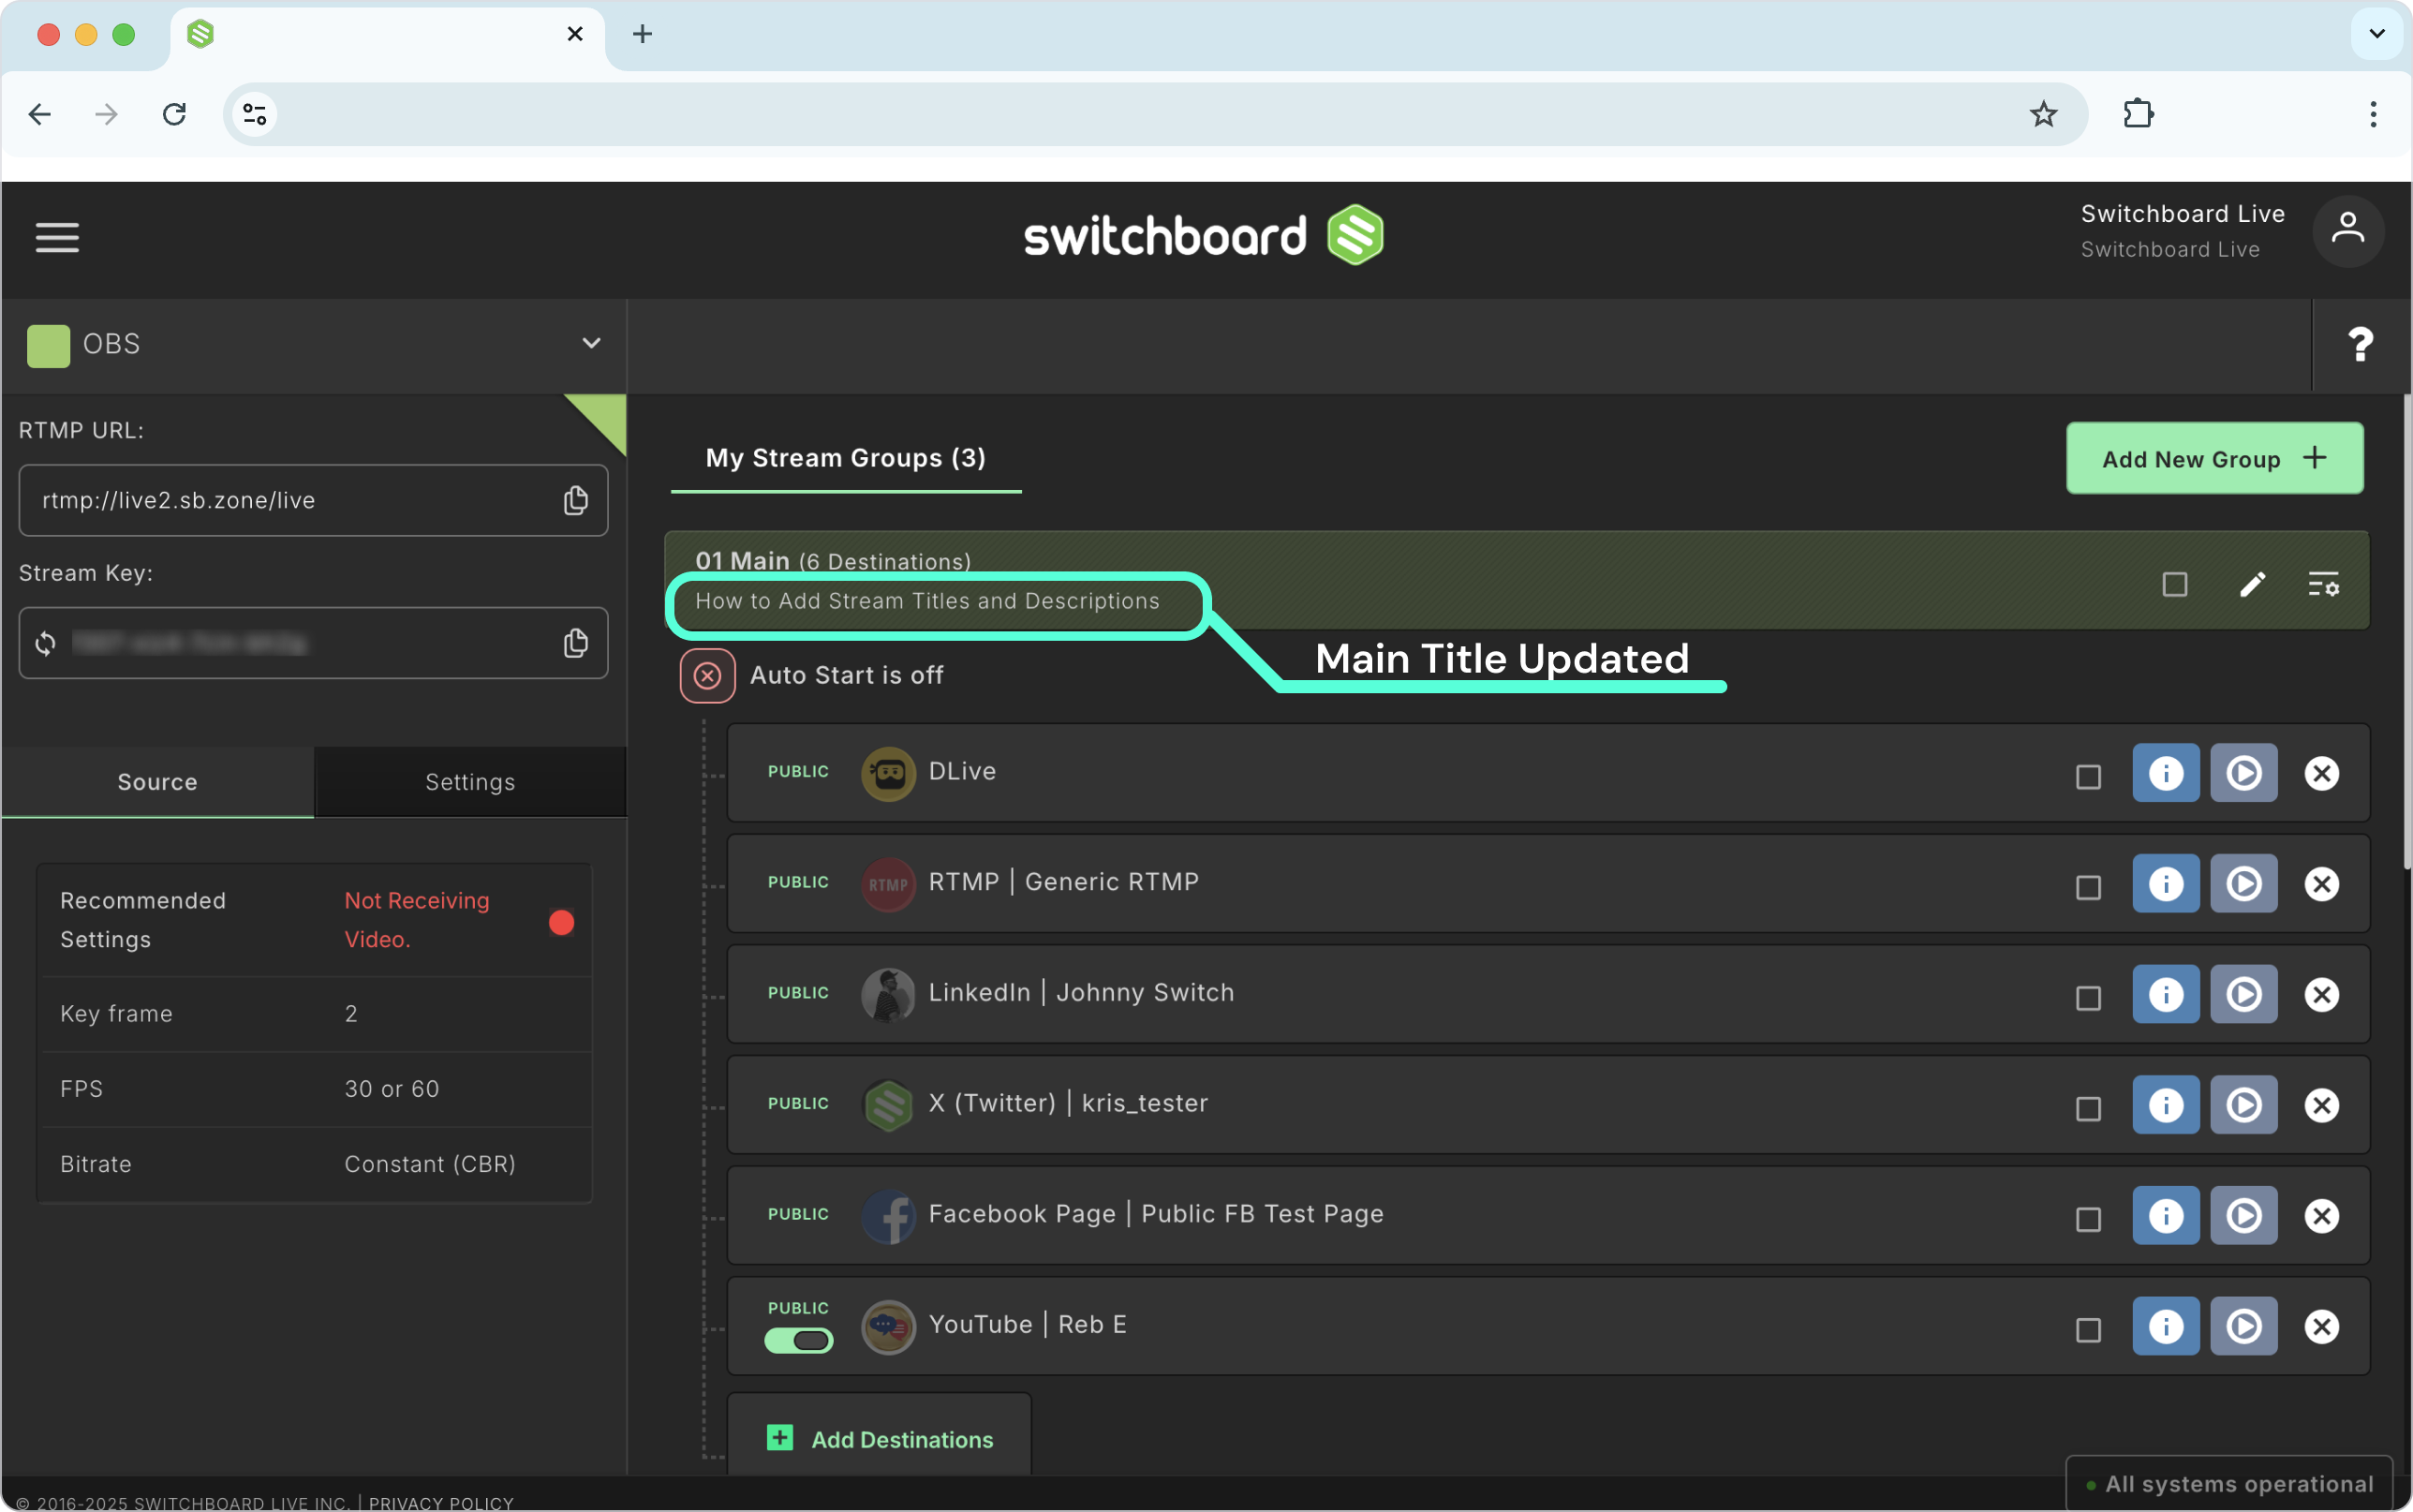Remove LinkedIn Johnny Switch destination

pos(2321,995)
